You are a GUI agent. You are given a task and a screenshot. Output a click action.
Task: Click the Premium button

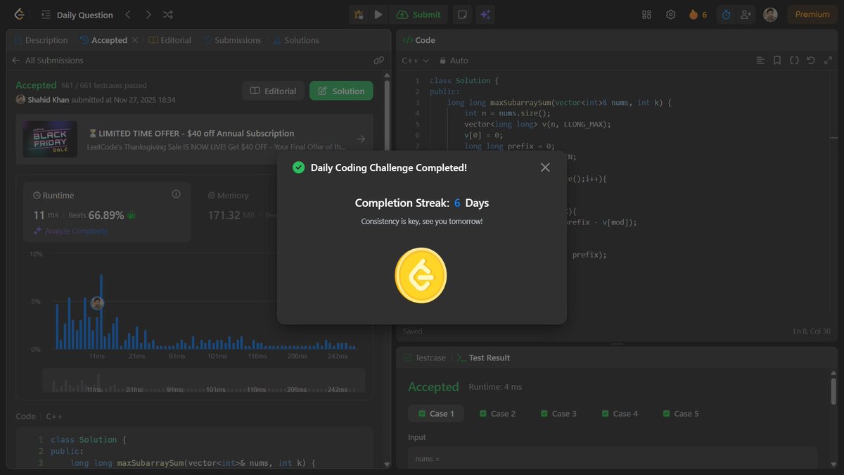click(x=812, y=14)
